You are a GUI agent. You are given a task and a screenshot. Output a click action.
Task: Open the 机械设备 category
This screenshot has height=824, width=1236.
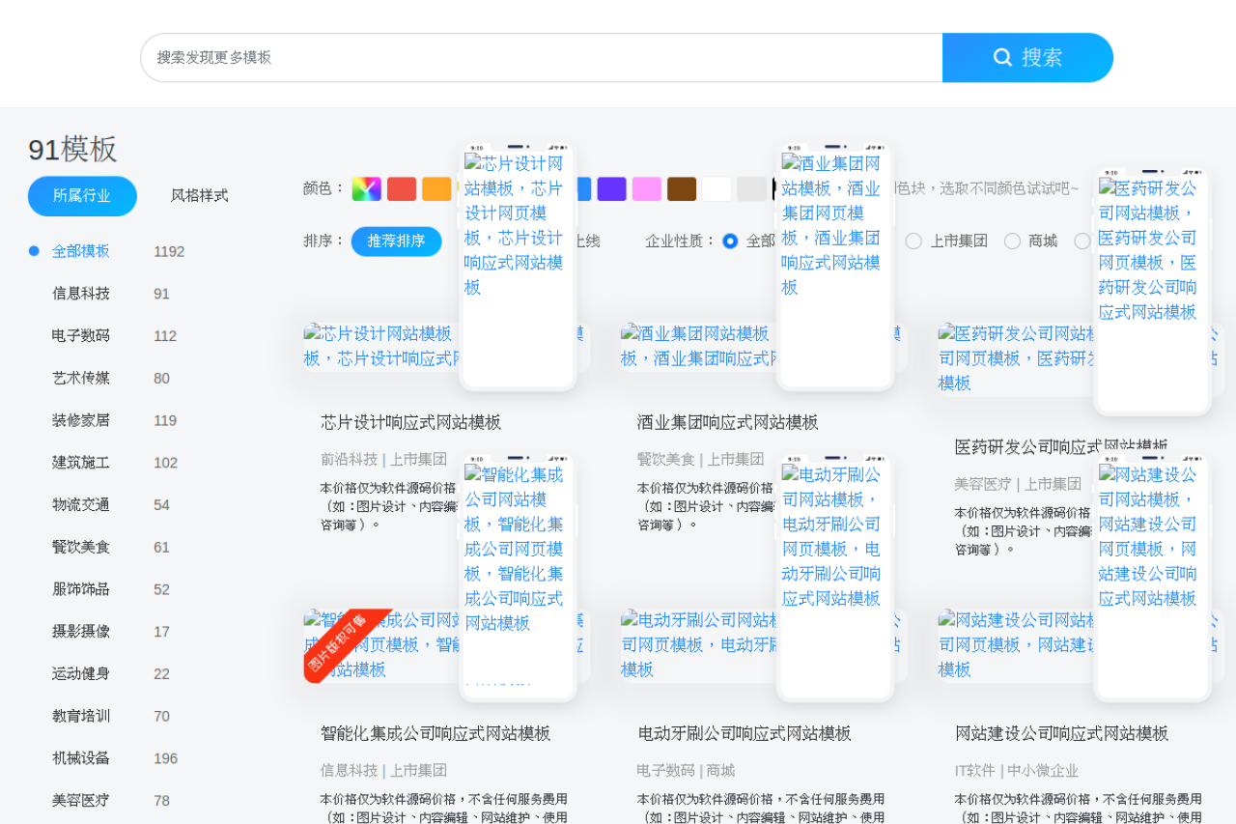81,758
